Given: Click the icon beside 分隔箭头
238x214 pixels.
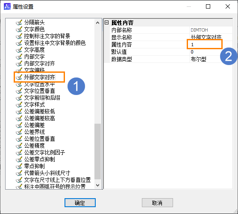Looking at the screenshot, I should (x=19, y=23).
